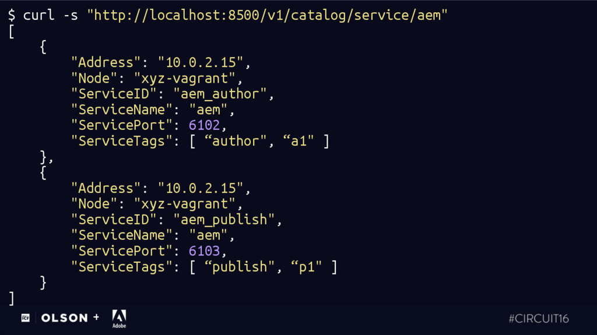Screen dimensions: 597x335
Task: Click the curl command word
Action: coord(39,15)
